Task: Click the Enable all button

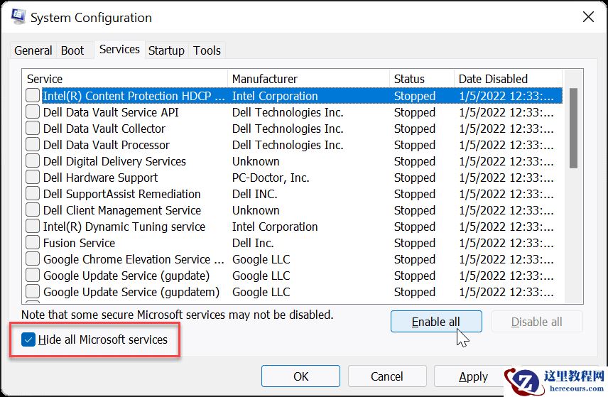Action: 436,322
